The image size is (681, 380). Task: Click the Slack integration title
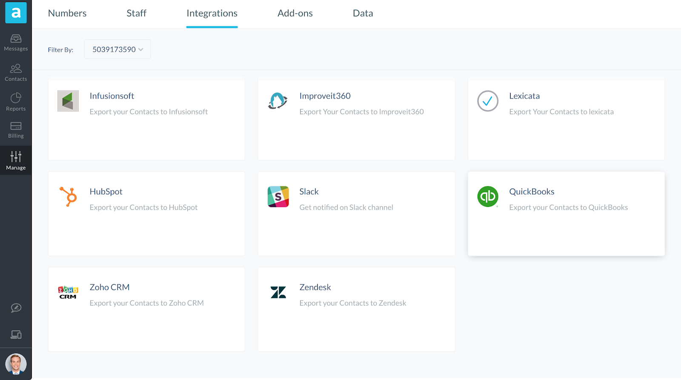309,192
